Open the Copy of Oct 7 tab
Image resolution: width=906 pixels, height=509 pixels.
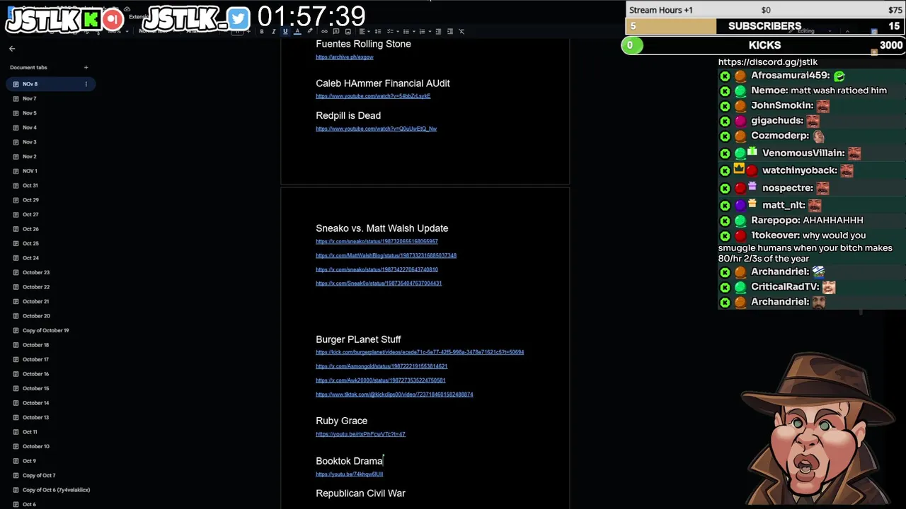pos(39,475)
